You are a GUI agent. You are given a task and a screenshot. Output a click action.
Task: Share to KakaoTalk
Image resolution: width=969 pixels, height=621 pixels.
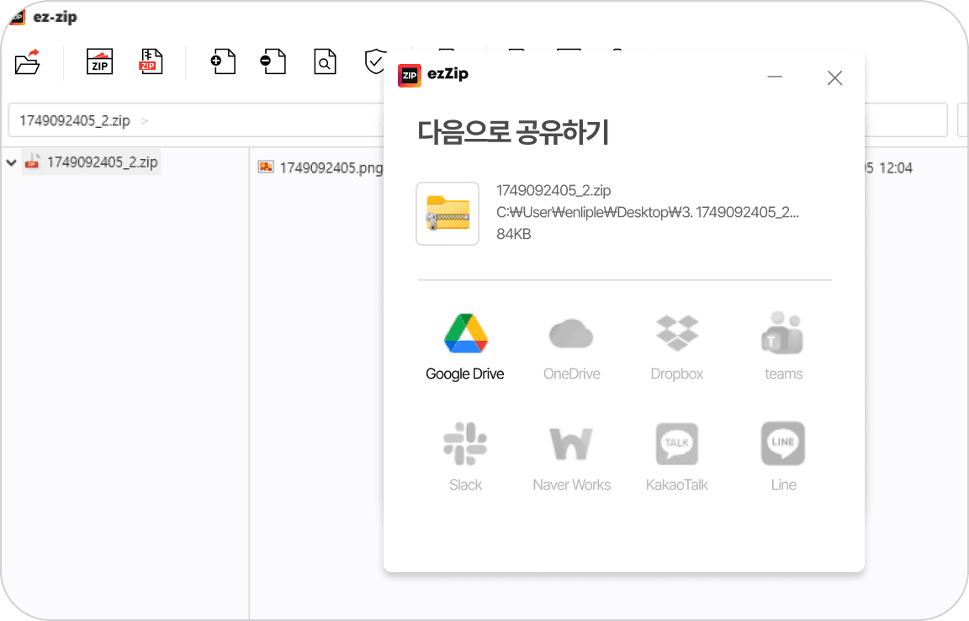(x=676, y=457)
